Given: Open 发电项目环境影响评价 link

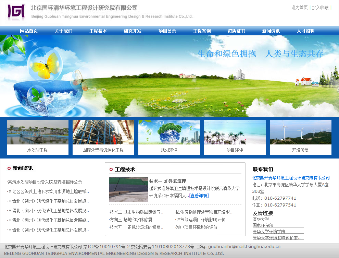Looking at the screenshot, I should [197, 227].
